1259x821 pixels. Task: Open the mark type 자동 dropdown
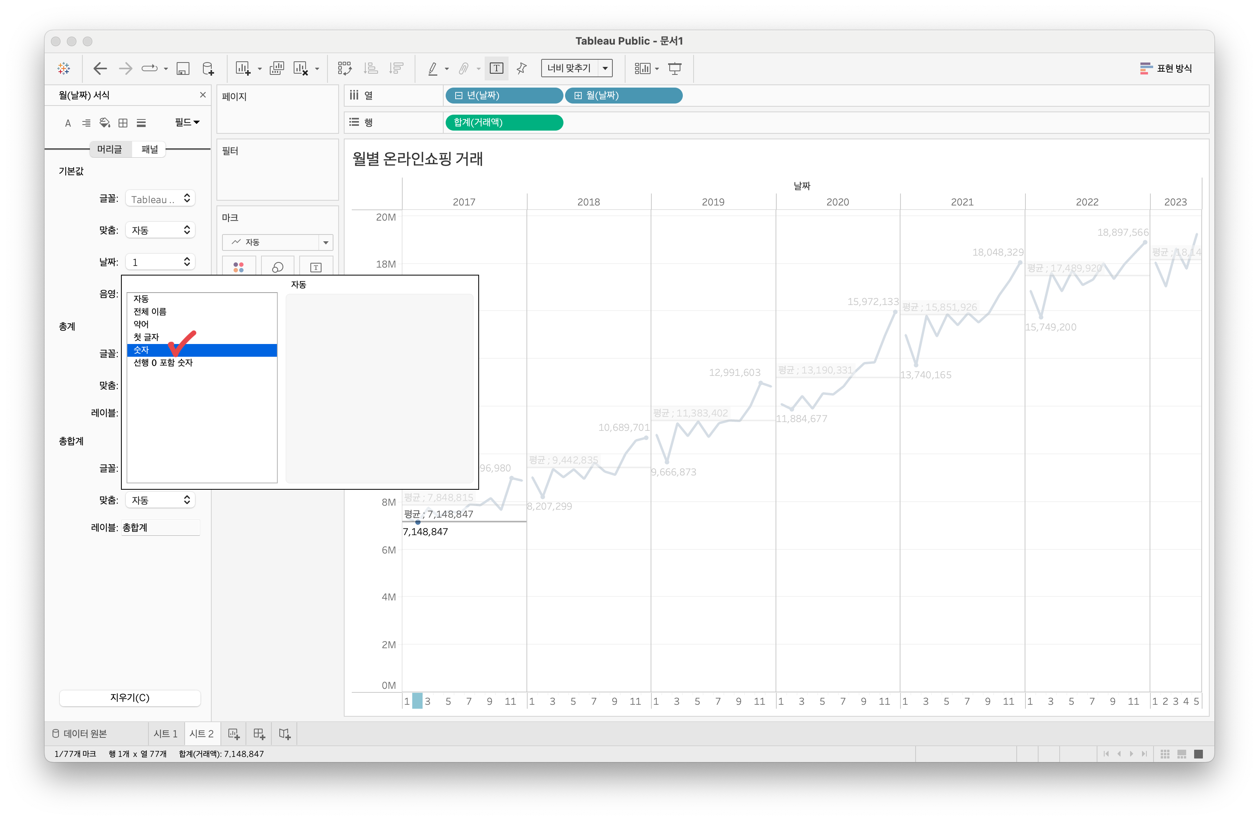[x=325, y=242]
